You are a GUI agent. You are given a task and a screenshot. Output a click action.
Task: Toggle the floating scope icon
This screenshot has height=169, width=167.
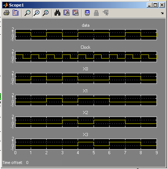point(87,13)
